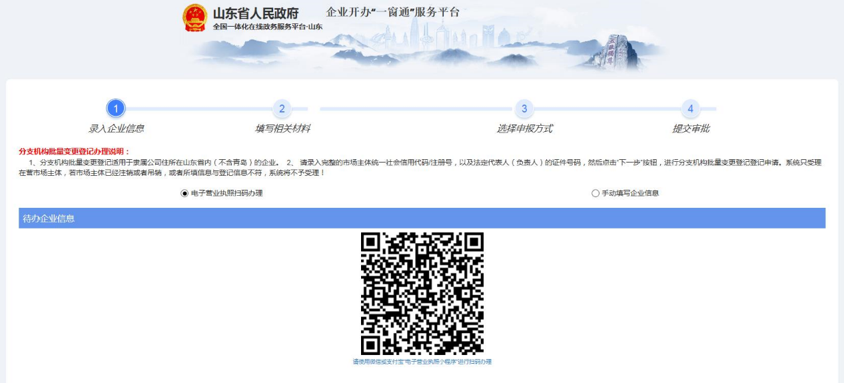This screenshot has height=383, width=844.
Task: Click the scan instruction caption under QR code
Action: [422, 362]
